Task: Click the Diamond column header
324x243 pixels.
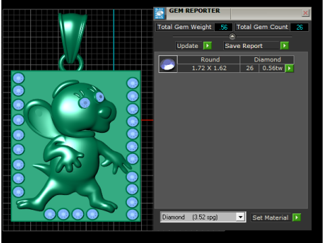Action: tap(267, 59)
